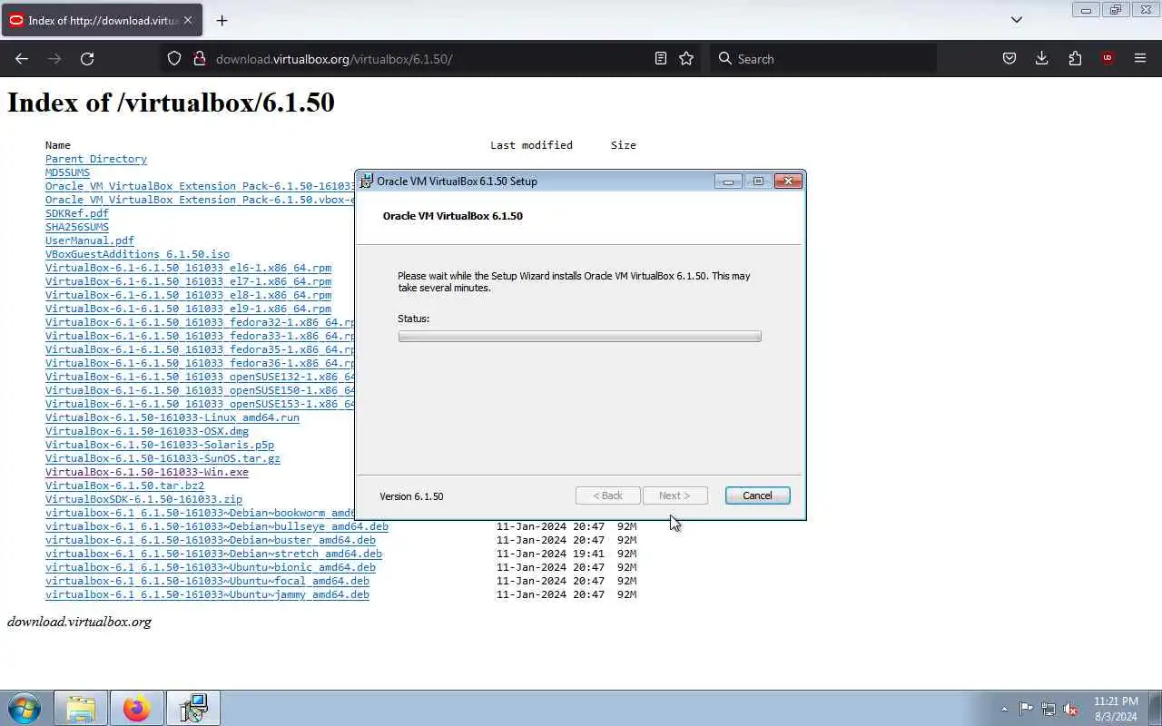Focus the Firefox Search field
1162x726 pixels.
point(822,58)
